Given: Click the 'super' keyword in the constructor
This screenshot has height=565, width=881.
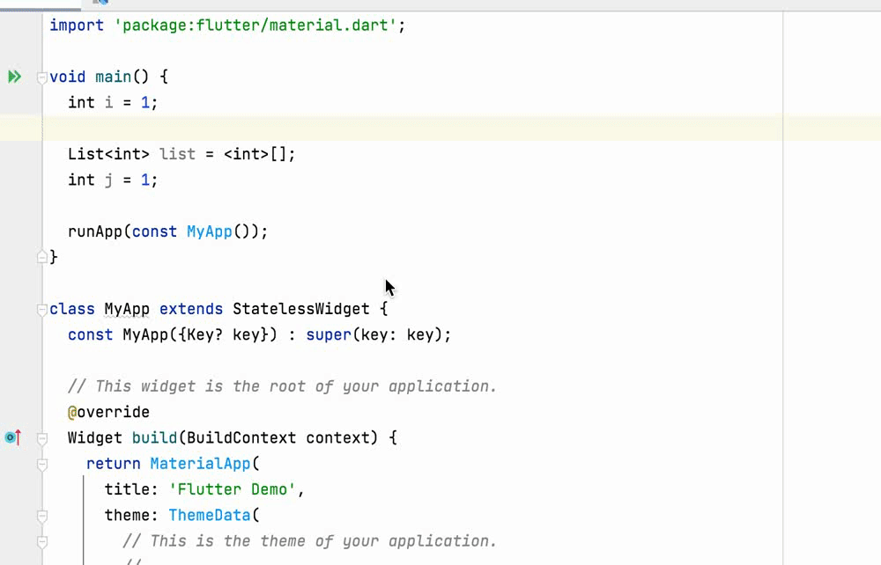Looking at the screenshot, I should click(x=329, y=335).
